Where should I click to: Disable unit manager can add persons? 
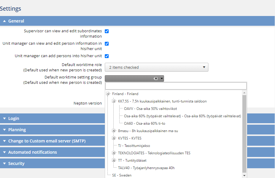(107, 56)
